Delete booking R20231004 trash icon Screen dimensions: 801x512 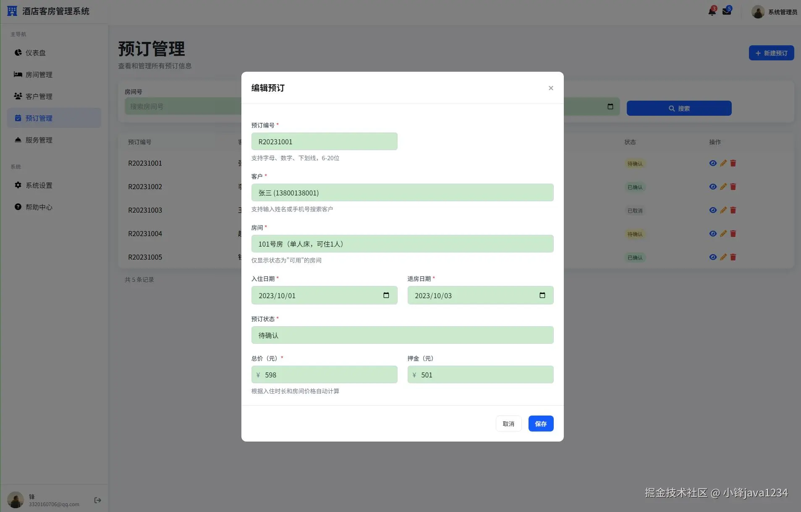click(x=733, y=234)
